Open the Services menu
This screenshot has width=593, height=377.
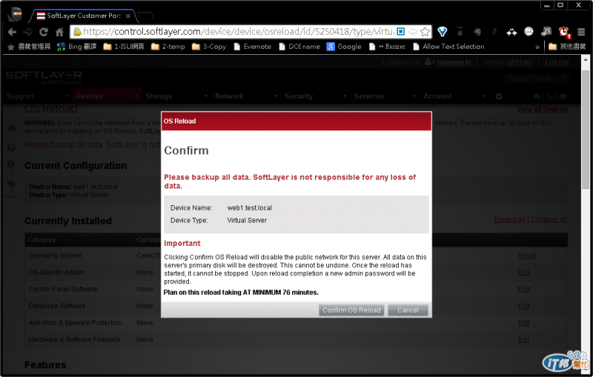(385, 96)
